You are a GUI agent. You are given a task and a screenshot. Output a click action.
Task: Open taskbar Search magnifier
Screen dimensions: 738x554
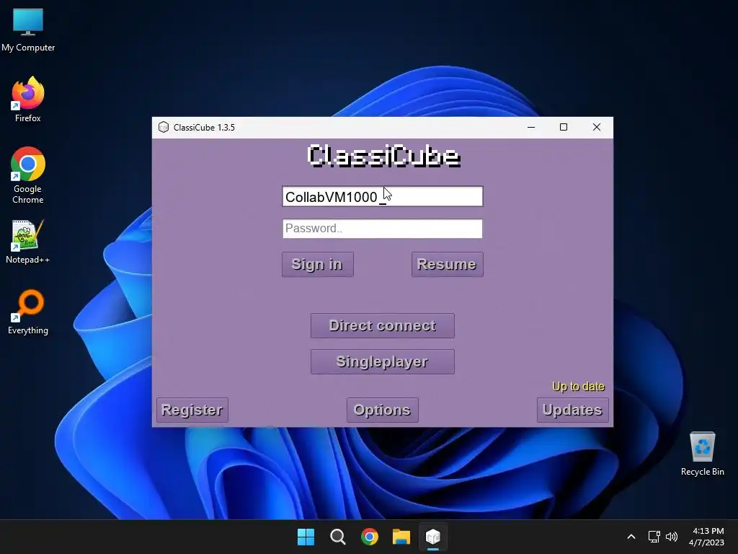pyautogui.click(x=337, y=537)
